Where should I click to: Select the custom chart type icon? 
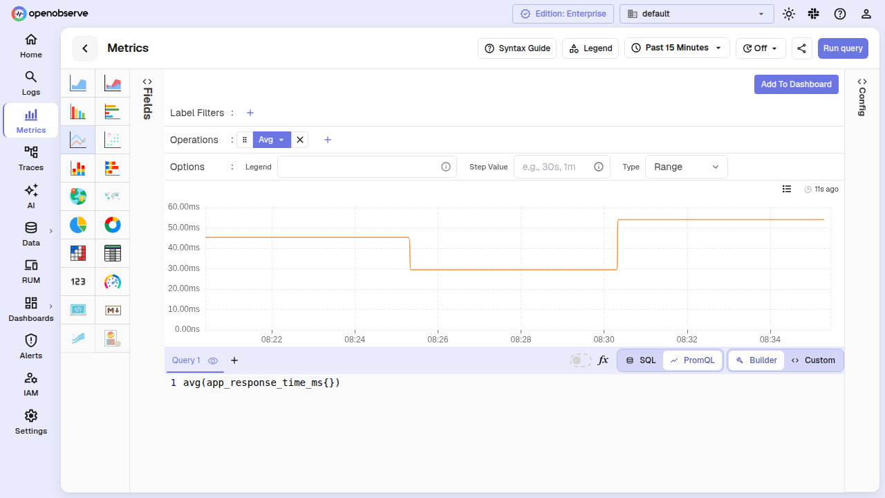click(x=113, y=338)
